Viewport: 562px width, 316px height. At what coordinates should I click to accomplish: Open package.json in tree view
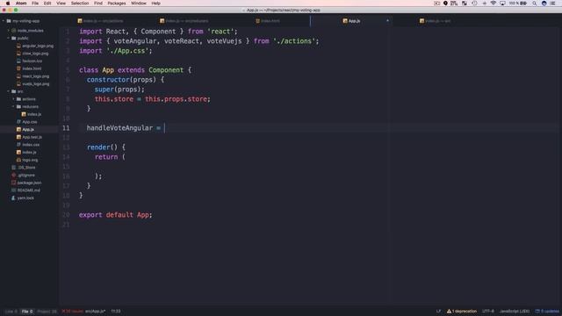tap(29, 183)
